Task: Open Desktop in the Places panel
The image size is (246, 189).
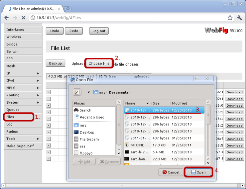Action: pos(87,132)
